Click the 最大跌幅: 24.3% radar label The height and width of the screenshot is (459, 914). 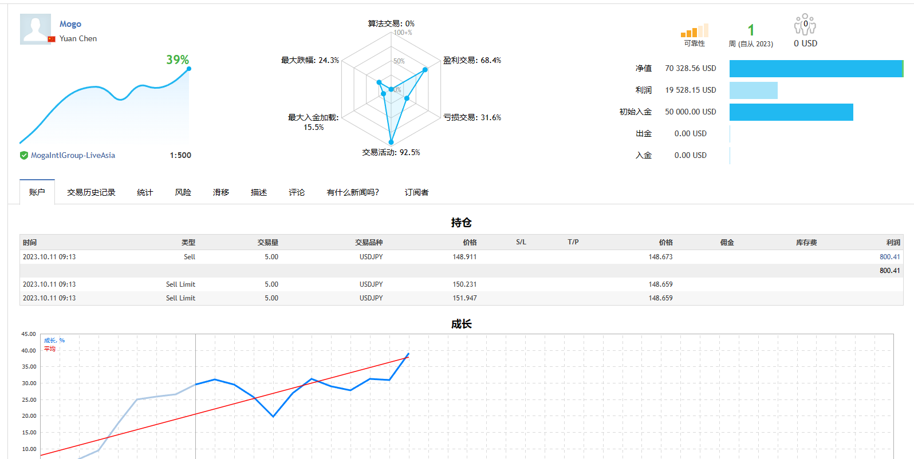click(310, 60)
